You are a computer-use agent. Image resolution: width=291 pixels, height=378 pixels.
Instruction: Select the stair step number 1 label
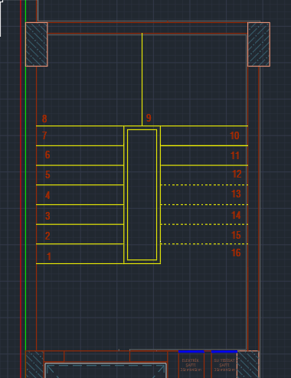pos(49,256)
